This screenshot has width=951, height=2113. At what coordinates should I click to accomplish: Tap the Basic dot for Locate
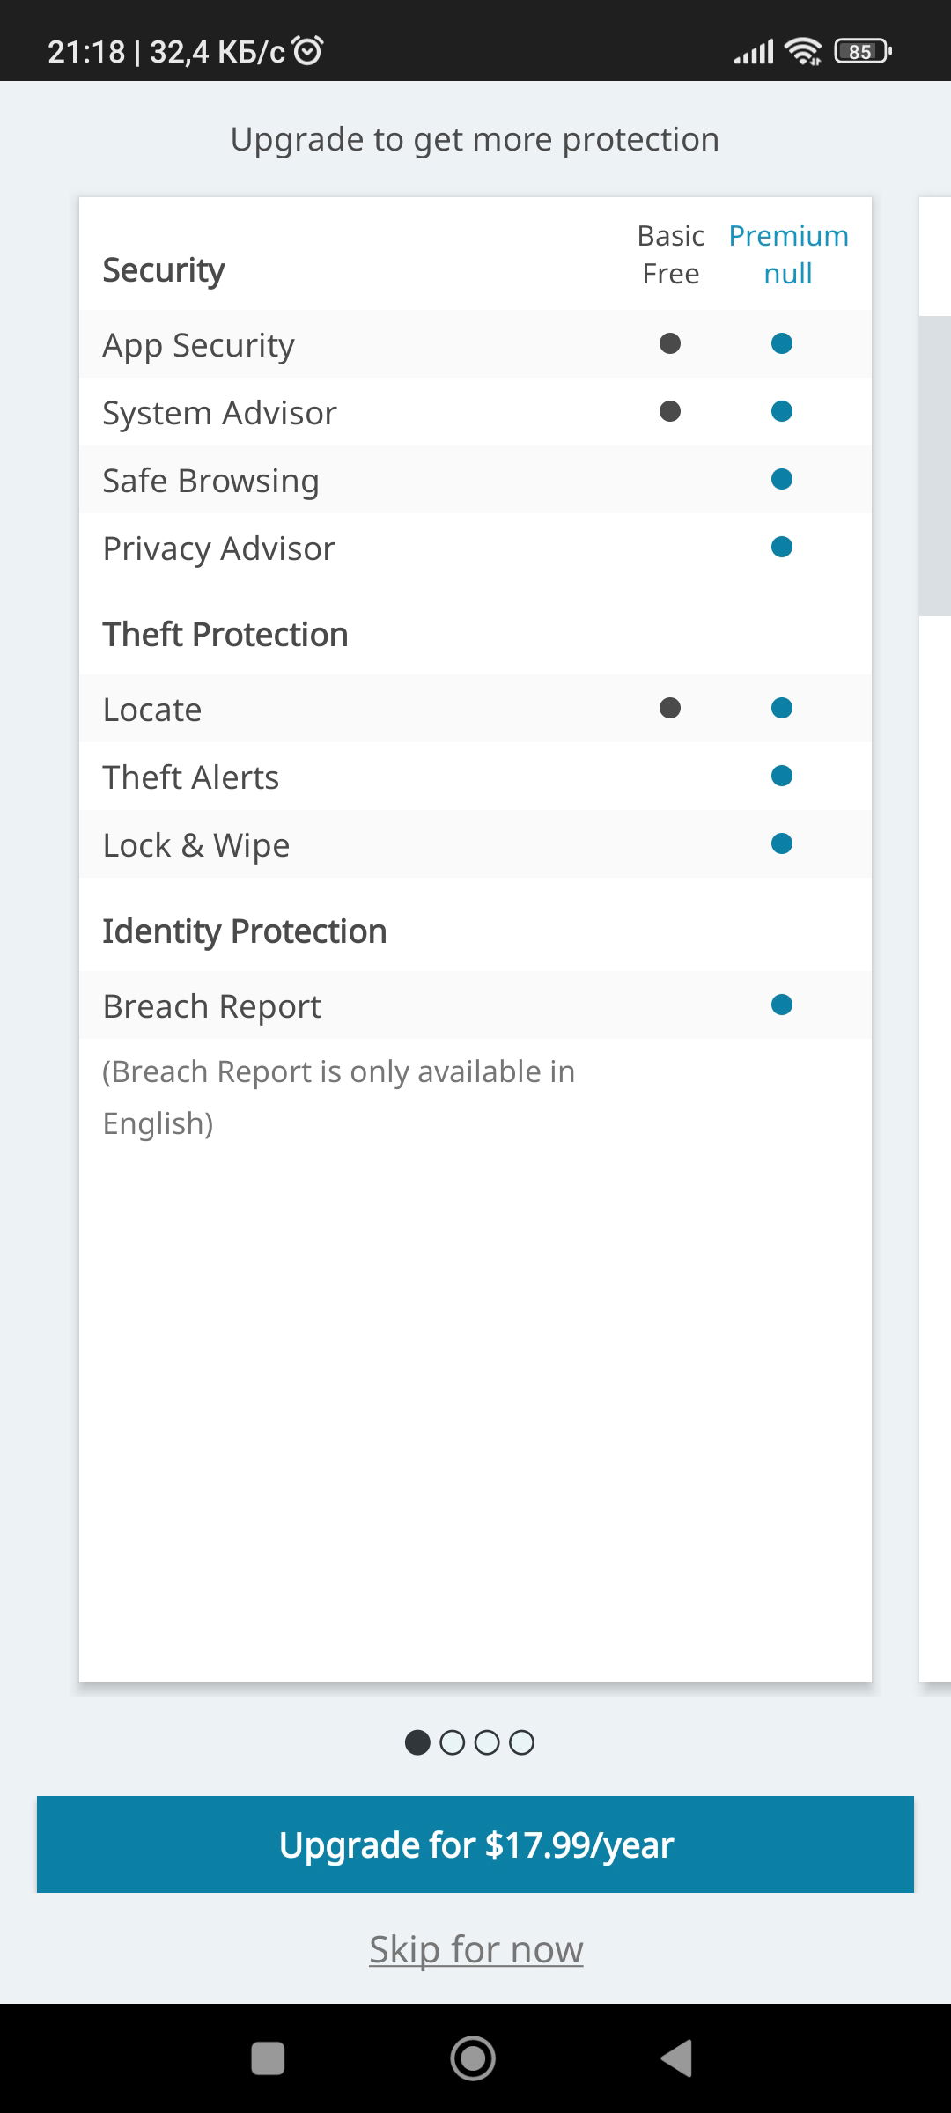coord(670,708)
